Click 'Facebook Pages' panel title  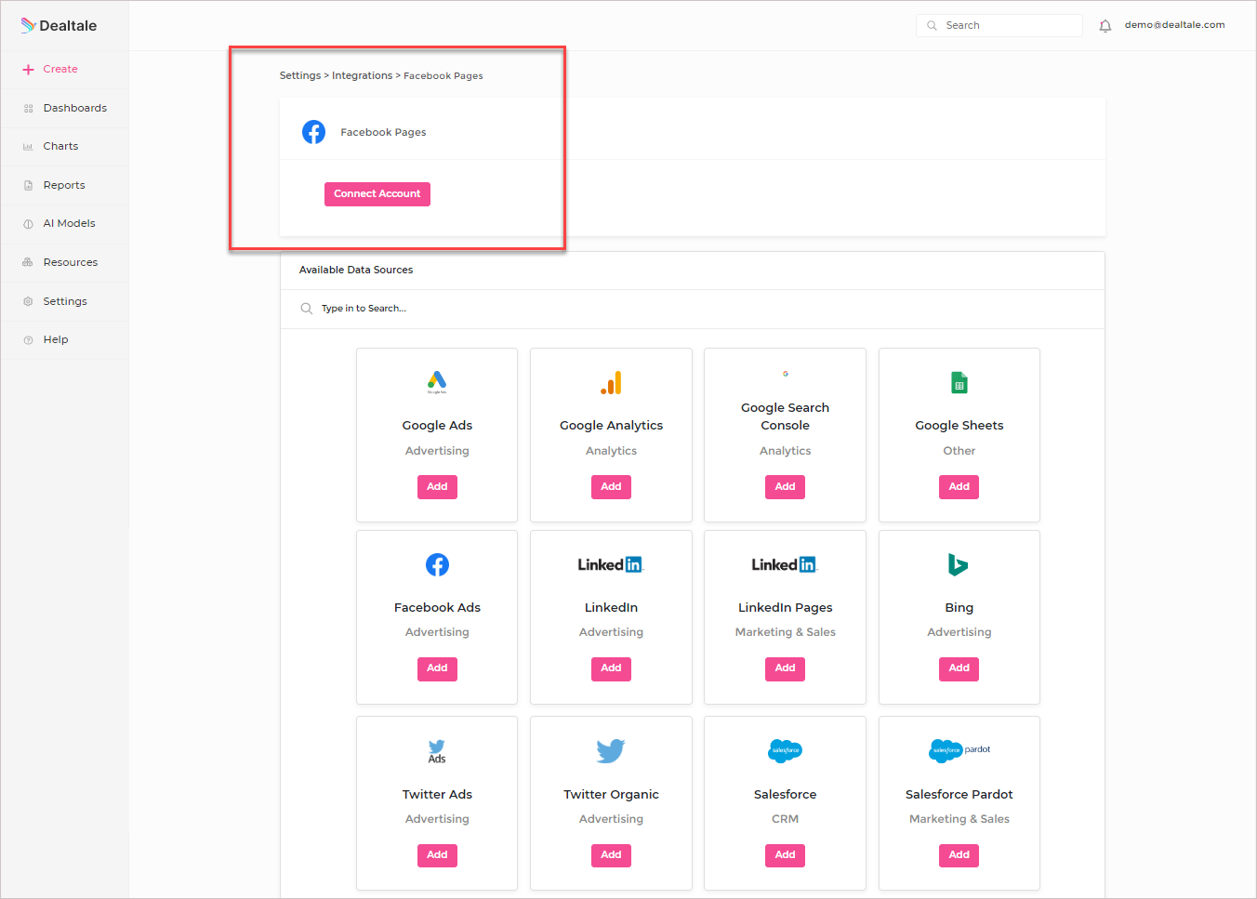point(383,133)
